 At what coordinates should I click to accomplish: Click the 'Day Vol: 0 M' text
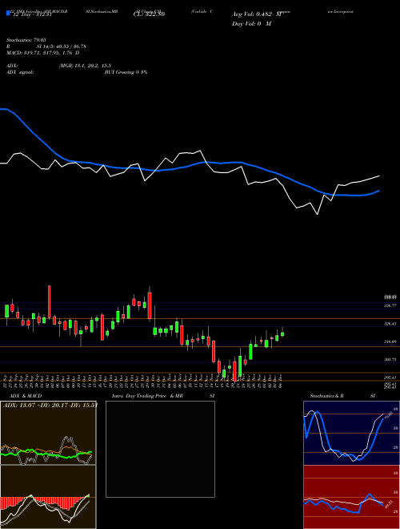[251, 24]
